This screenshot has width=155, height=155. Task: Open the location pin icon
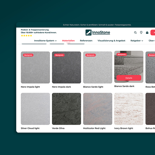[x=141, y=33]
